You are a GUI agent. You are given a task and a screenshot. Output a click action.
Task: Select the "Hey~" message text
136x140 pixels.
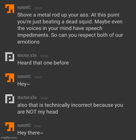[24, 84]
